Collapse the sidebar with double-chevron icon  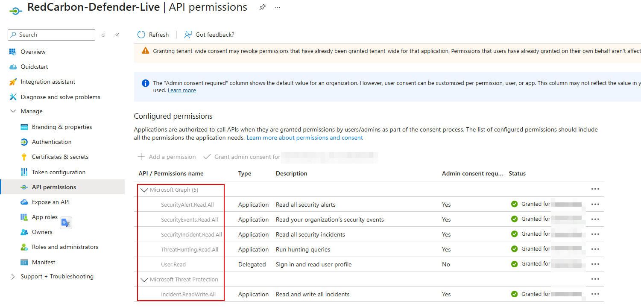coord(117,35)
